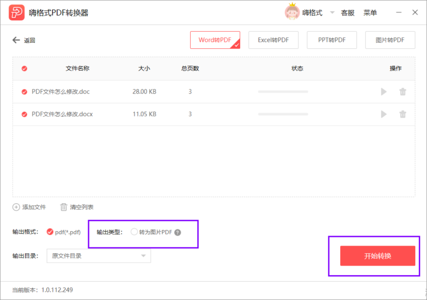Click the 状态 column header
The height and width of the screenshot is (300, 427).
pos(297,68)
